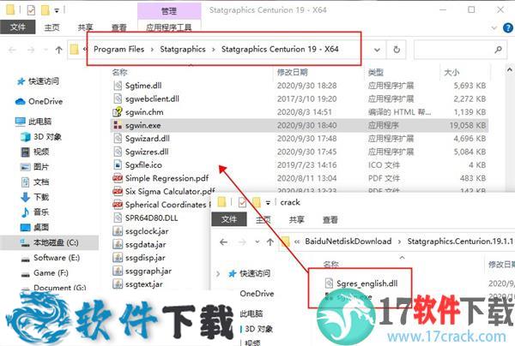Click the search magnifier icon in the main window

[x=498, y=50]
